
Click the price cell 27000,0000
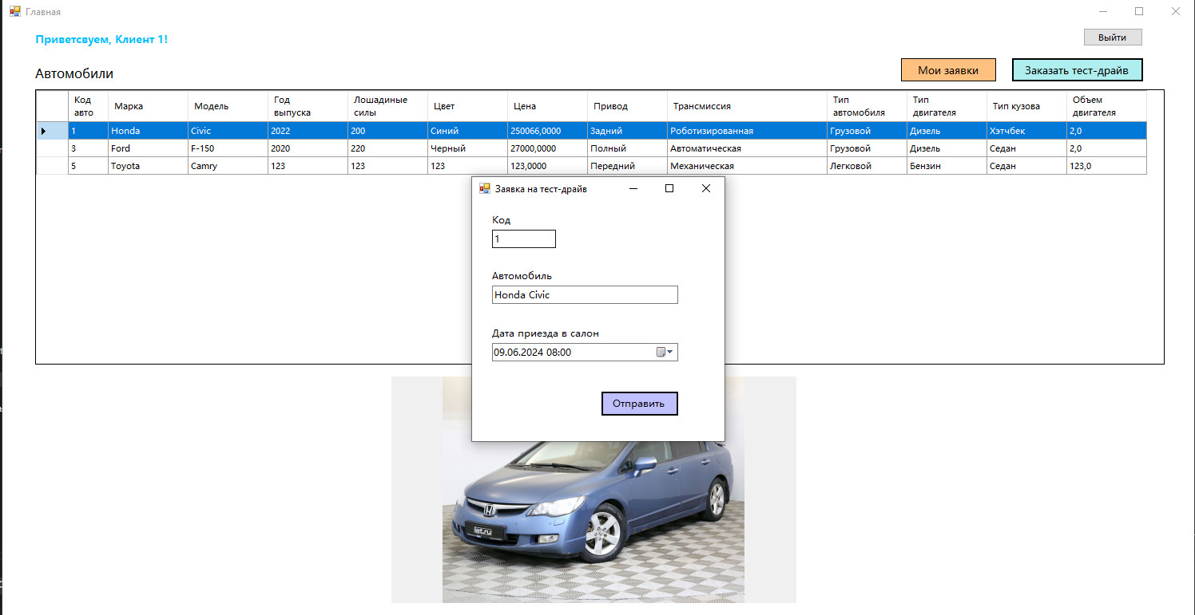[x=547, y=148]
